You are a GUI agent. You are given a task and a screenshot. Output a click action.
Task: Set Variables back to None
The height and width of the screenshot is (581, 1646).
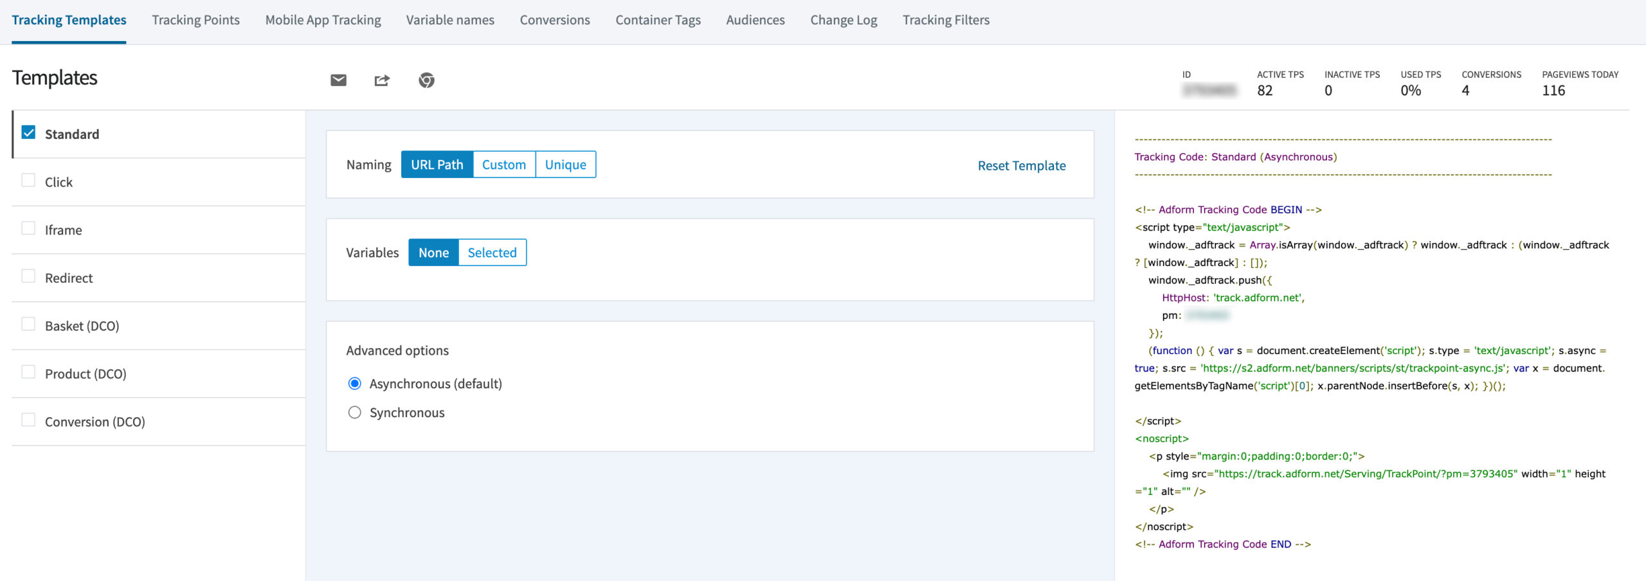pyautogui.click(x=434, y=252)
